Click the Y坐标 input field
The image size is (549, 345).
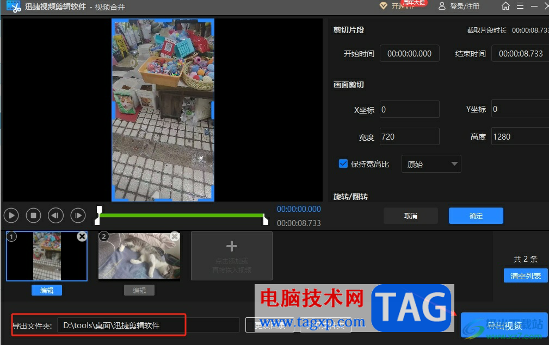point(520,109)
